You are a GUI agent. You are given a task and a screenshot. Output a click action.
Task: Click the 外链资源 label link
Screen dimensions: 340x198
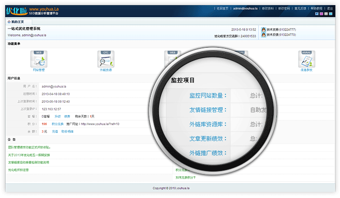click(106, 70)
